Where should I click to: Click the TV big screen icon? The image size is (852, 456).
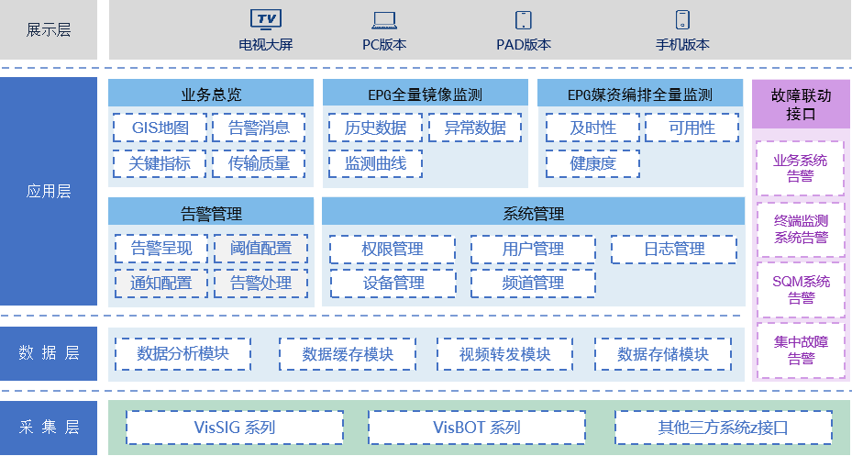(265, 19)
